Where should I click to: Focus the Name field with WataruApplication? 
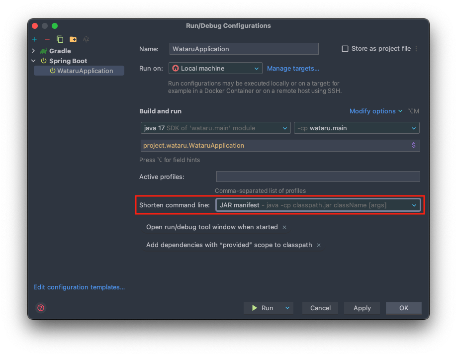(x=244, y=49)
